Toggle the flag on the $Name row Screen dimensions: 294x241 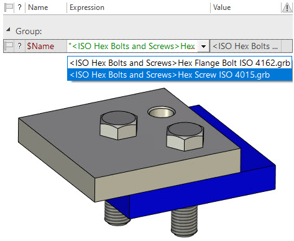[x=9, y=46]
